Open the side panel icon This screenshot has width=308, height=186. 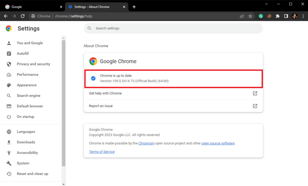tap(286, 16)
